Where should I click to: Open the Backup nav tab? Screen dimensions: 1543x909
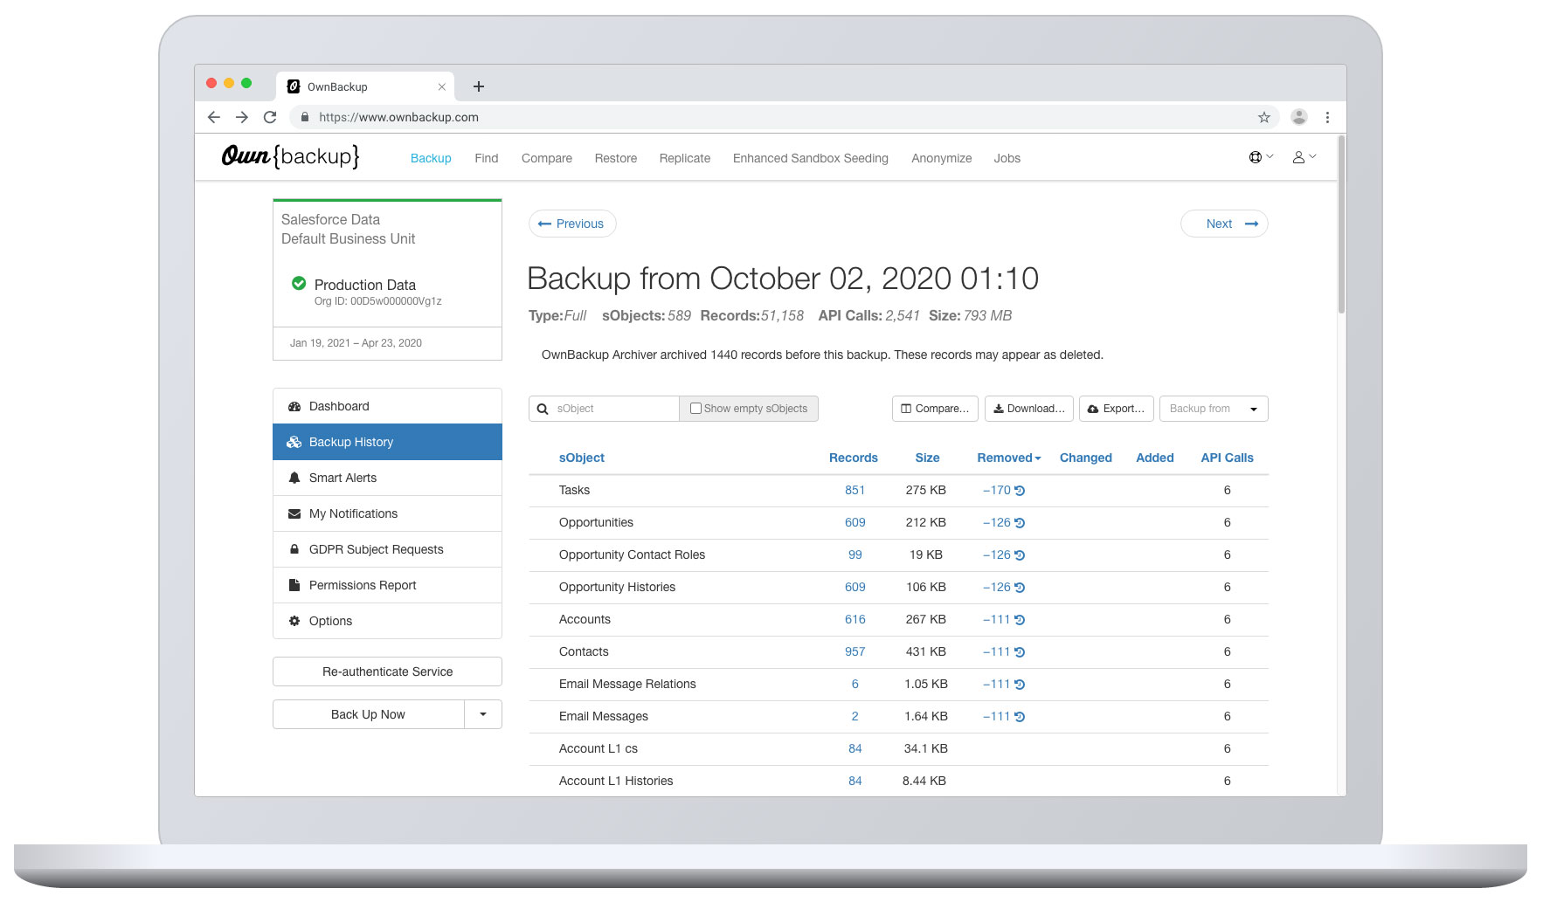431,158
